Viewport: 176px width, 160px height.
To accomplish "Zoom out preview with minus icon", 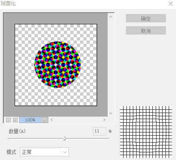I will pos(8,120).
